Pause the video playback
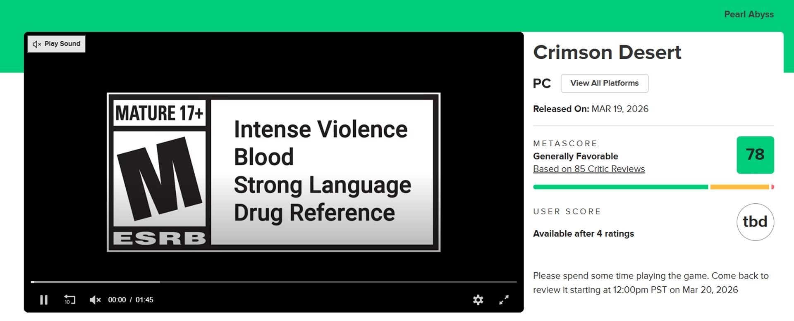This screenshot has height=321, width=794. [44, 300]
